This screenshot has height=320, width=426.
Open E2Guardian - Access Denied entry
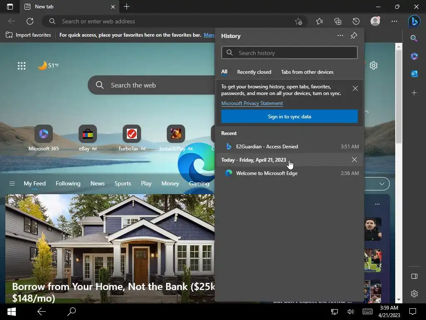[290, 146]
